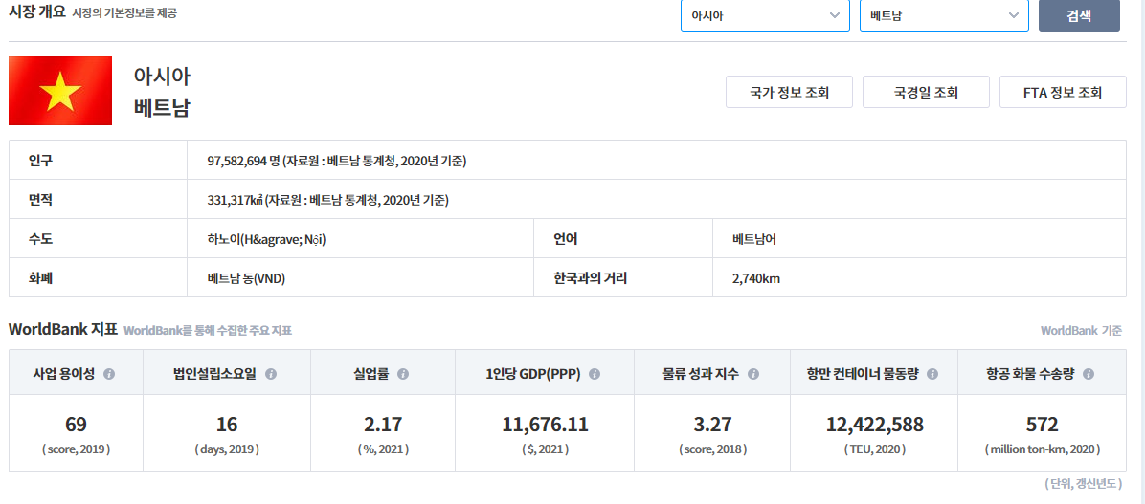Viewport: 1145px width, 504px height.
Task: Click the WorldBank 기준 label
Action: click(1082, 330)
